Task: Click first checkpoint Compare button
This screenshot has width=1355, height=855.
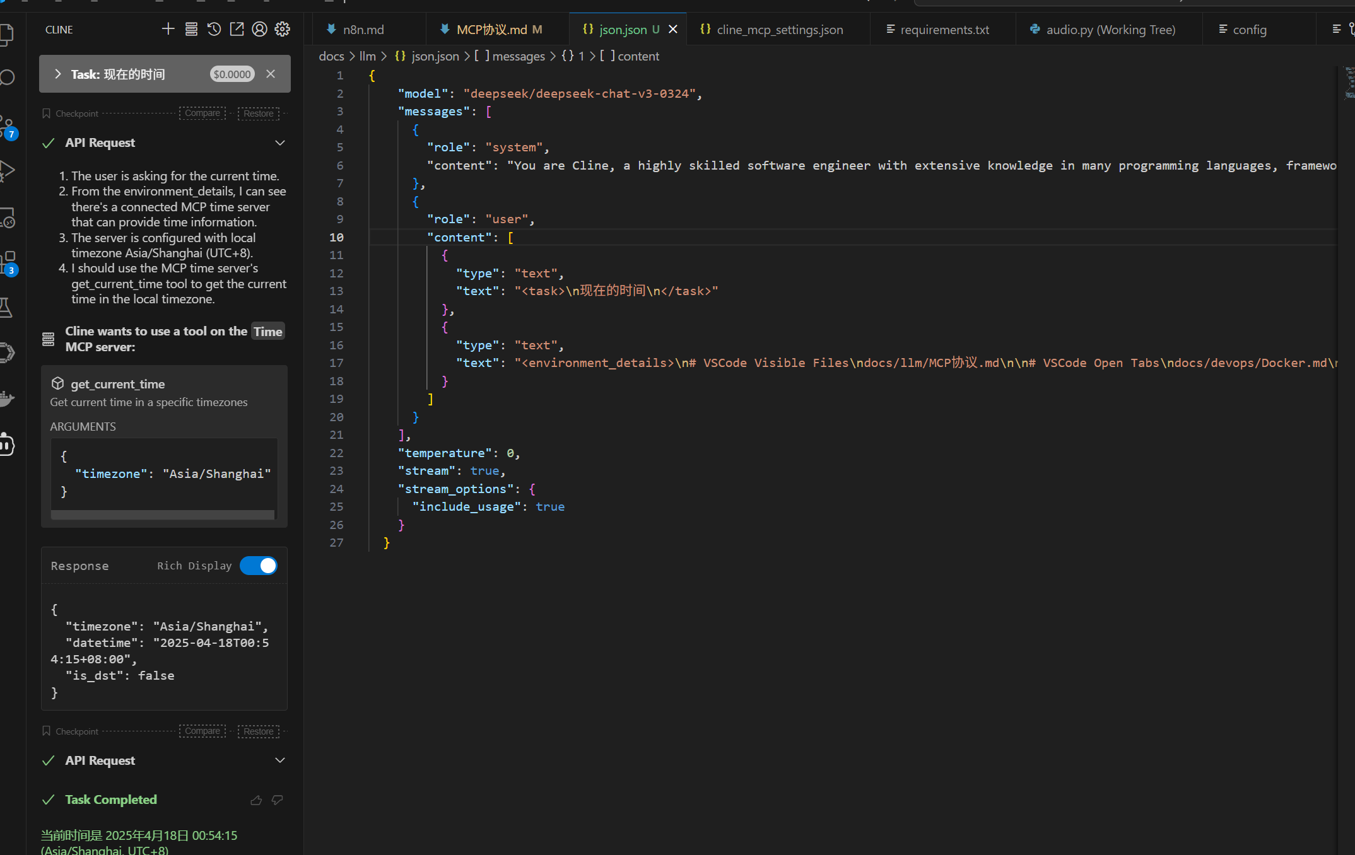Action: pos(202,113)
